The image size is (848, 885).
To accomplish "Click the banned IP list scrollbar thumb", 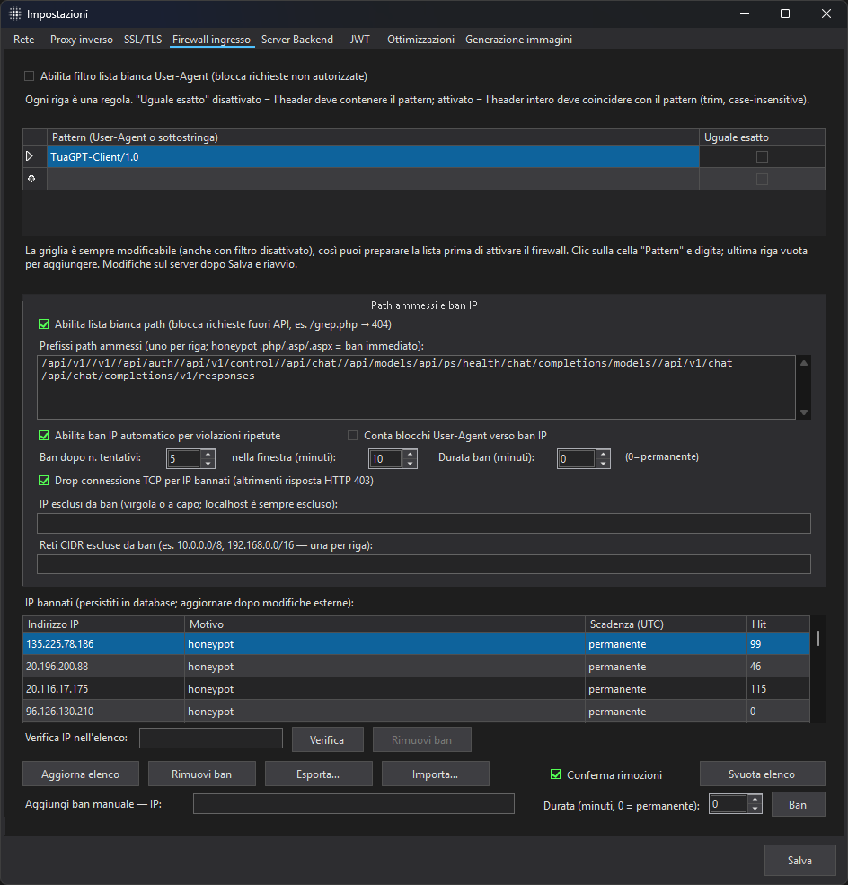I will [818, 638].
